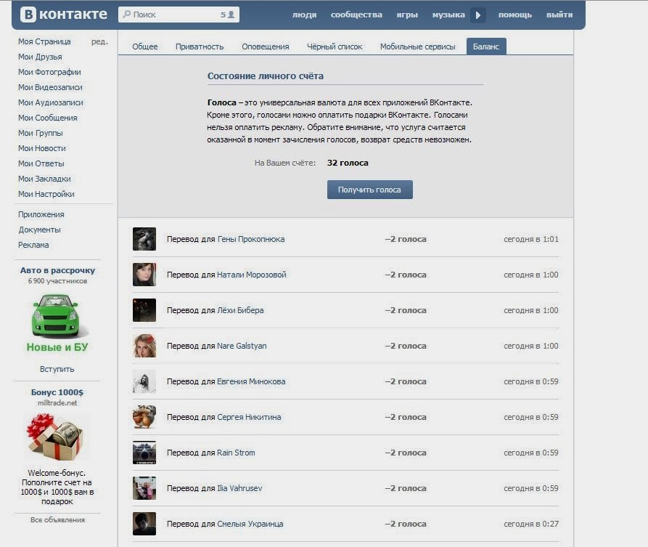Open люди in top navigation

[304, 15]
